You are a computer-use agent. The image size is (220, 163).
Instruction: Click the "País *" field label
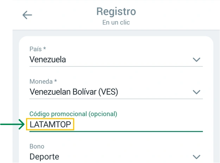click(38, 50)
